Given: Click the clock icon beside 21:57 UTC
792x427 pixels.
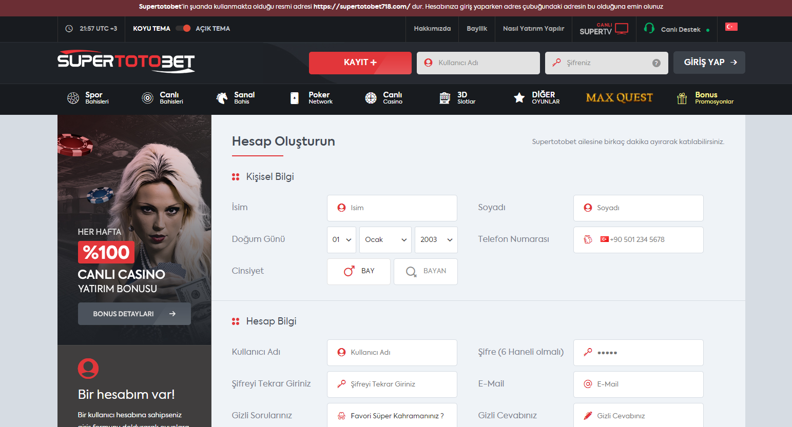Looking at the screenshot, I should tap(69, 29).
